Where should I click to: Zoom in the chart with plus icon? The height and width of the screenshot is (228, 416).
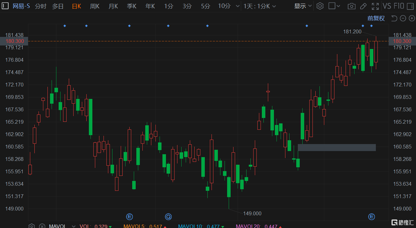(411, 18)
